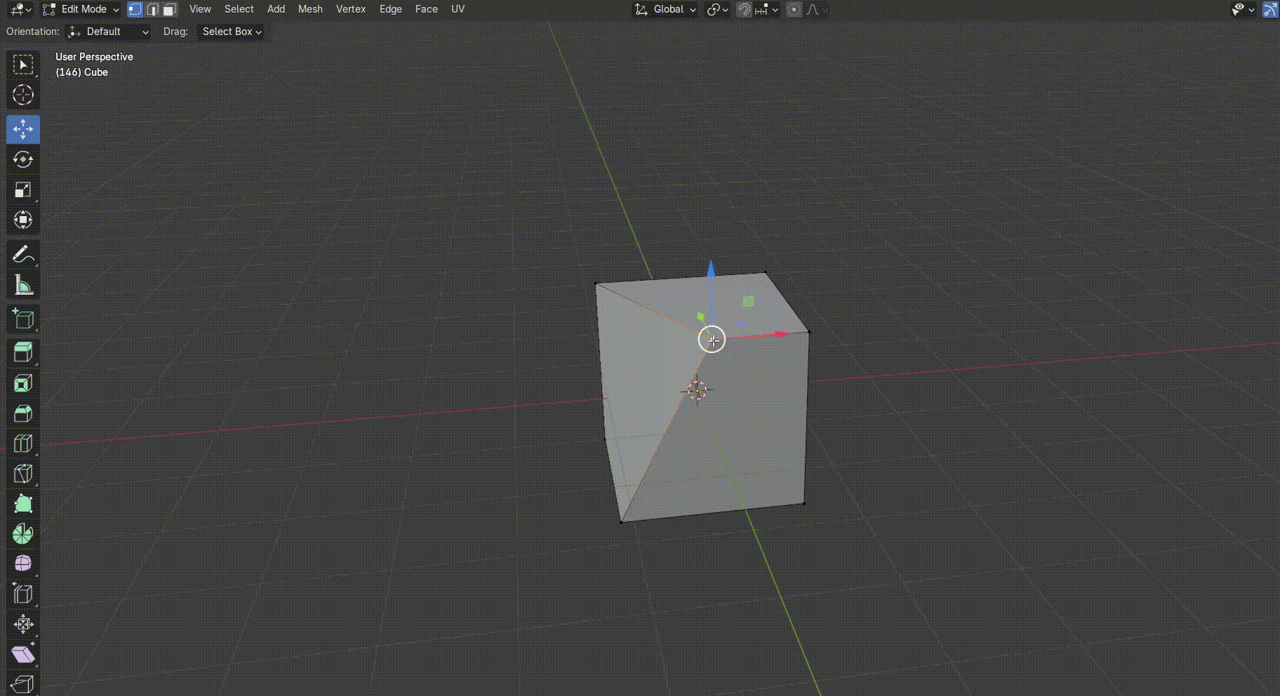Click the 3D cursor in viewport
The height and width of the screenshot is (696, 1280).
click(697, 391)
